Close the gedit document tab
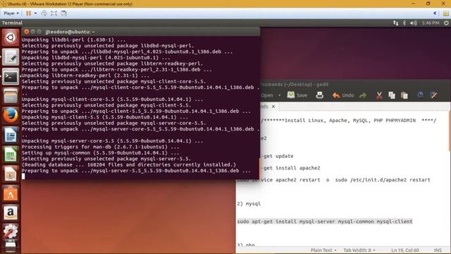The image size is (451, 254). (273, 107)
